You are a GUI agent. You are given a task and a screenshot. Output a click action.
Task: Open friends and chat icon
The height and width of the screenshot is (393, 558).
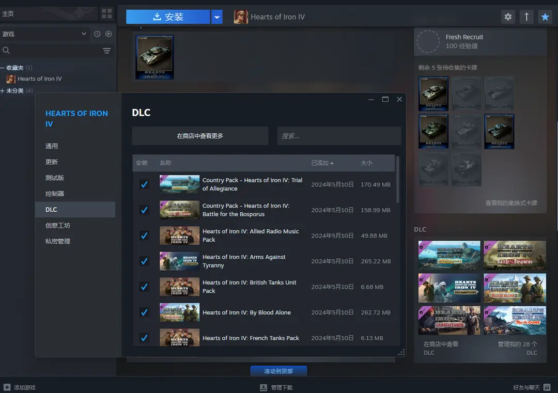(x=547, y=387)
